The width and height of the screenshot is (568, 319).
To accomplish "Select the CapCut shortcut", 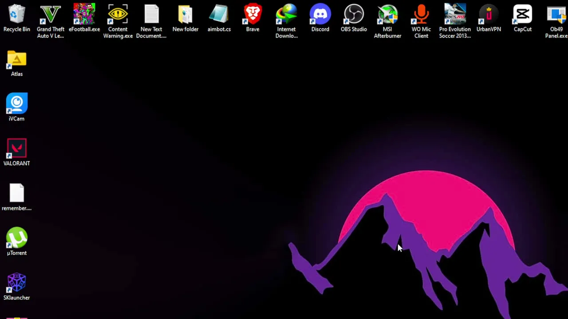I will 523,18.
